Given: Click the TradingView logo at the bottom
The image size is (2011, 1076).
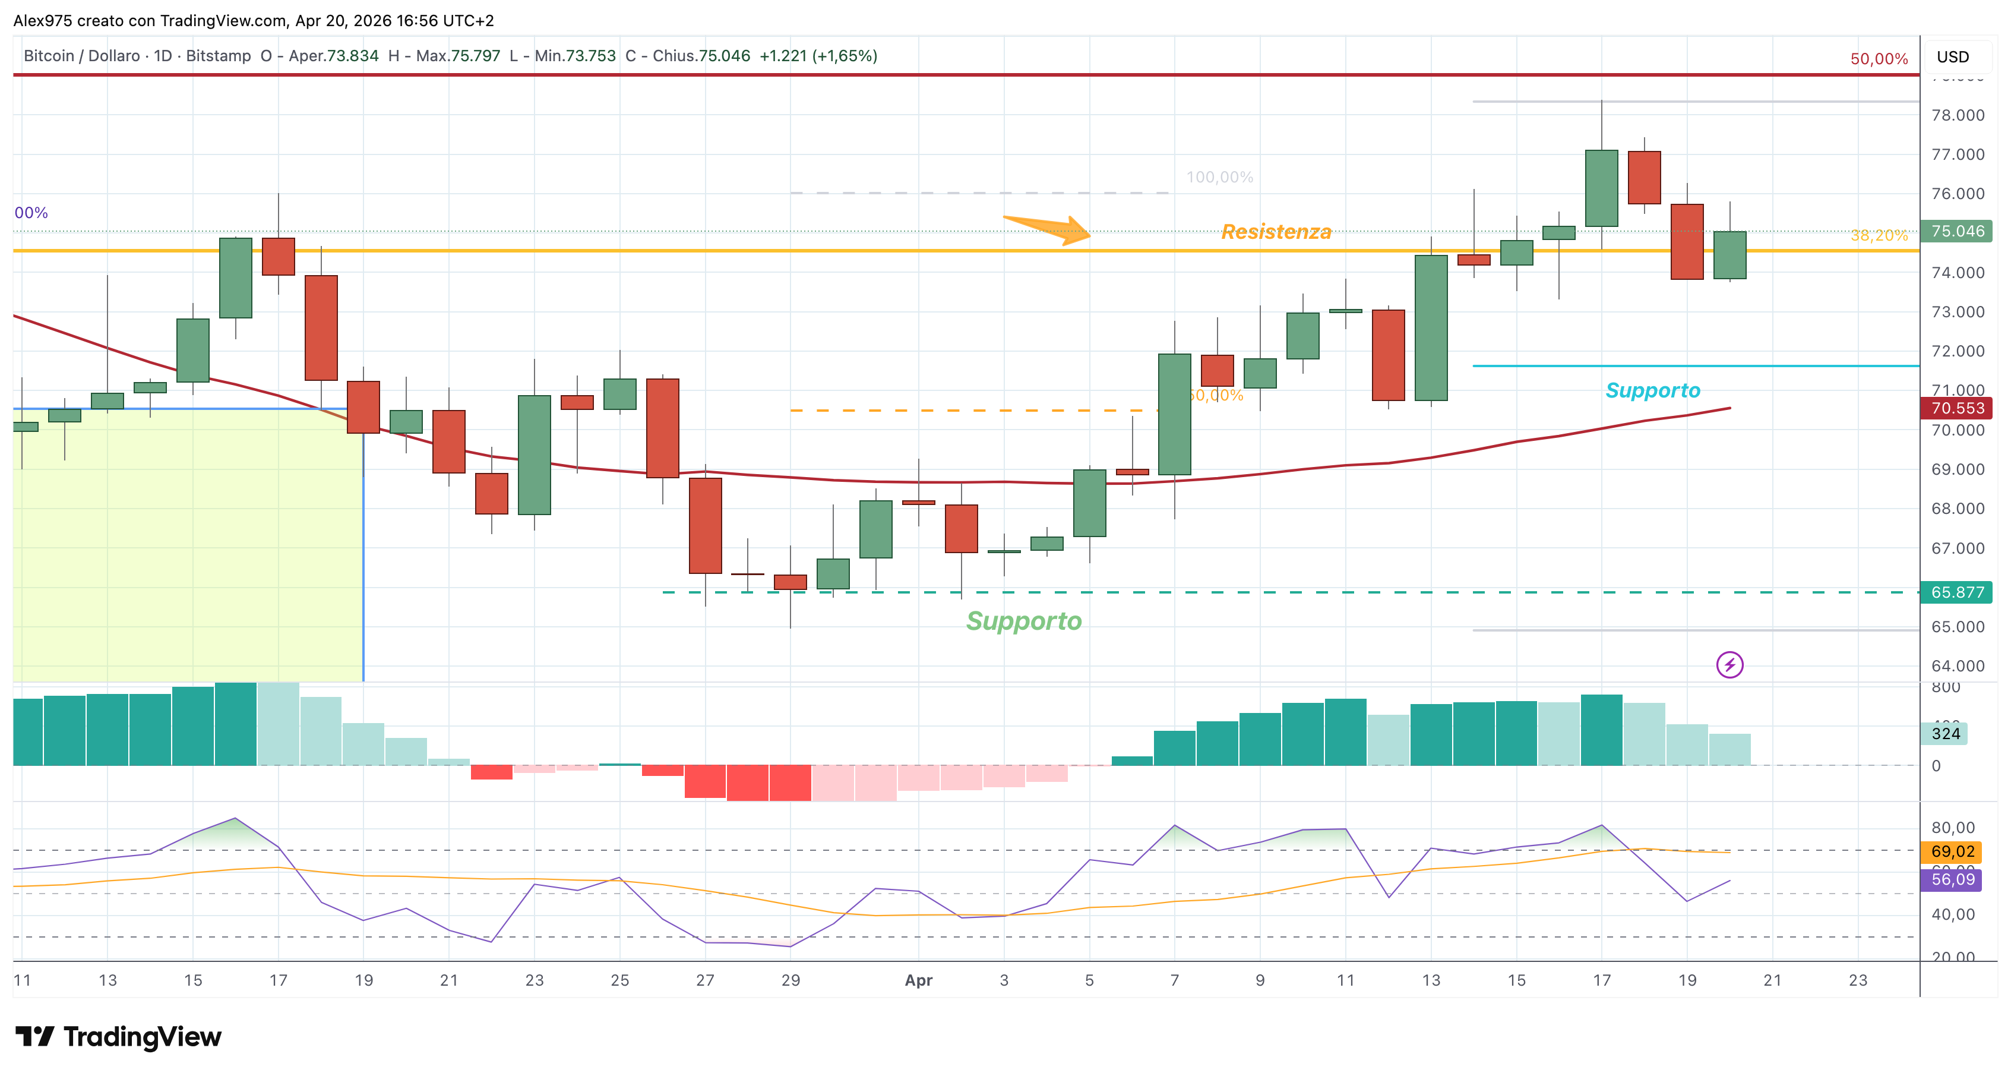Looking at the screenshot, I should click(119, 1036).
